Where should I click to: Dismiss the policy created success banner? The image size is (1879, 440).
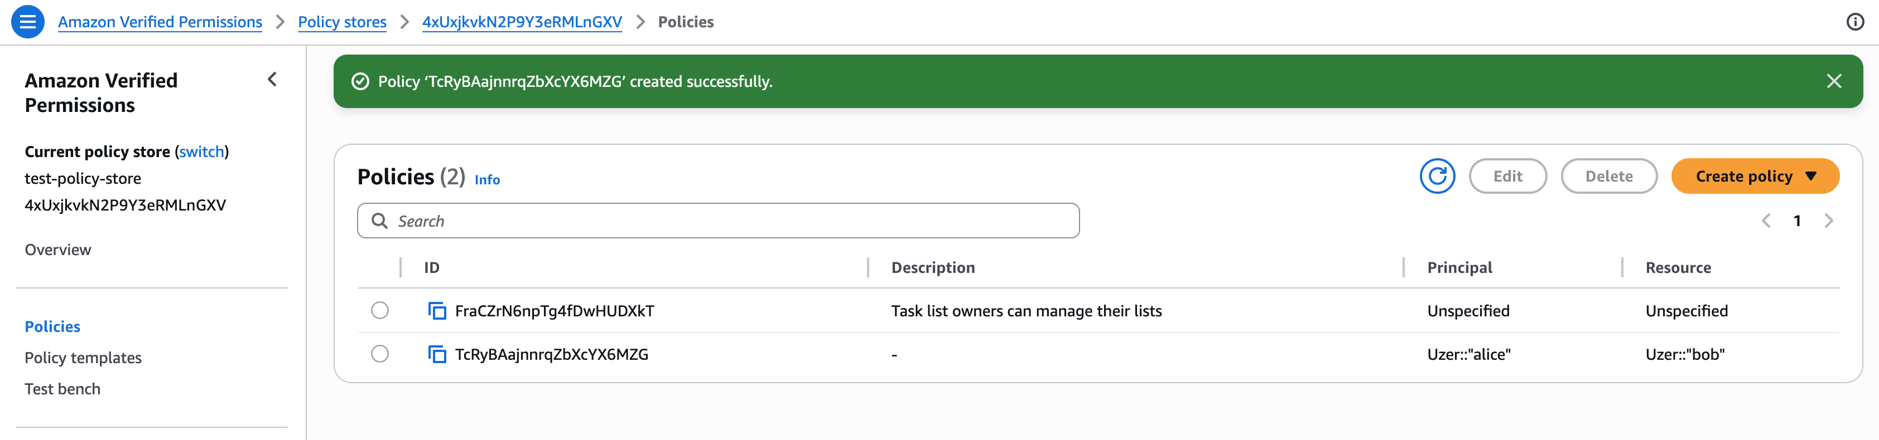click(1834, 81)
